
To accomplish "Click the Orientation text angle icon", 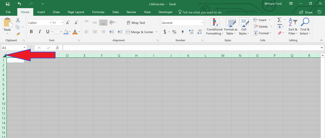I will click(x=112, y=22).
